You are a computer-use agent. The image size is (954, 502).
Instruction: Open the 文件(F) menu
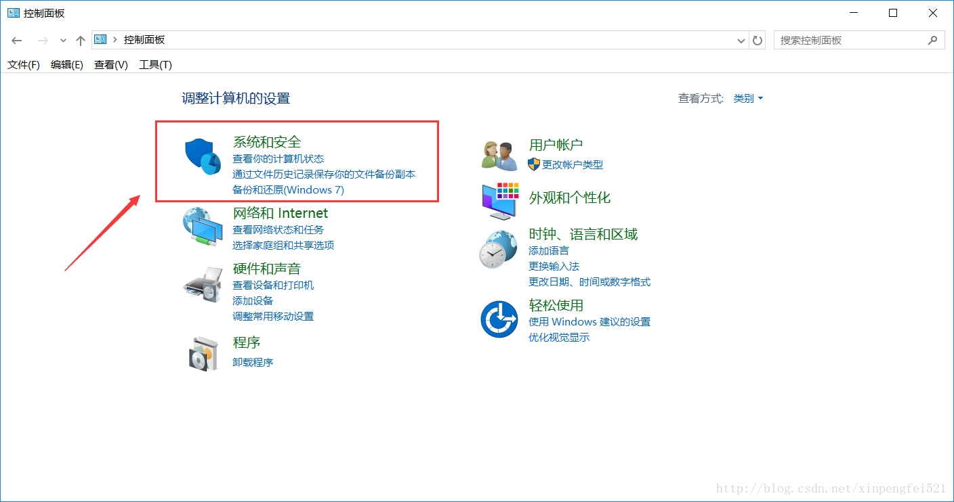(x=22, y=64)
